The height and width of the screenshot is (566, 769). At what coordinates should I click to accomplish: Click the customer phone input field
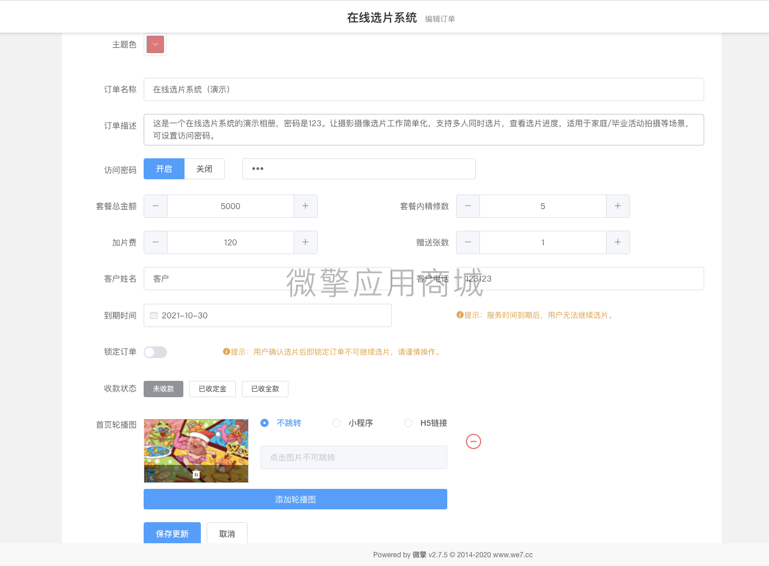coord(580,279)
